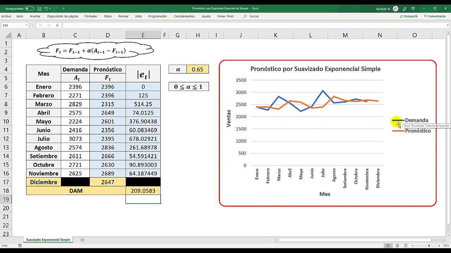Open the Archivo menu
The height and width of the screenshot is (253, 451).
[x=6, y=16]
